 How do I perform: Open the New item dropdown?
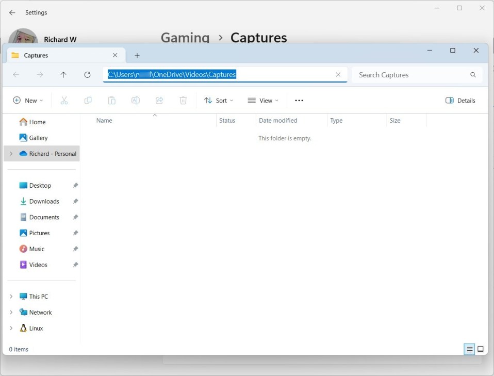(28, 101)
